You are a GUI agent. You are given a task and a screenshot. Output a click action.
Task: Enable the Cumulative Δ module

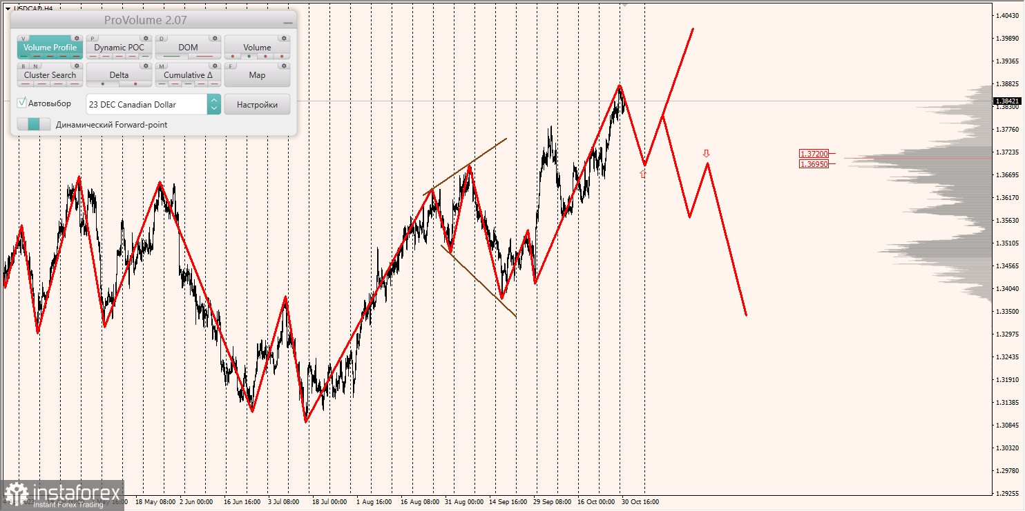coord(188,75)
